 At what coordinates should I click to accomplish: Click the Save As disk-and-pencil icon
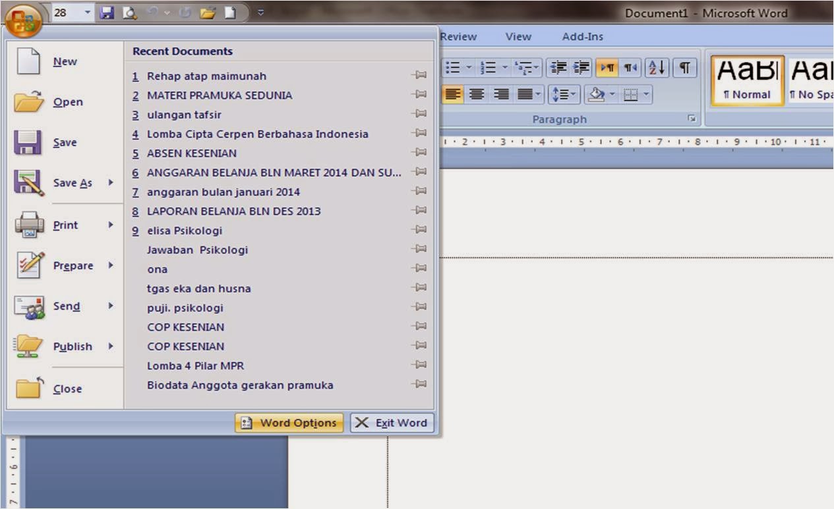point(29,183)
